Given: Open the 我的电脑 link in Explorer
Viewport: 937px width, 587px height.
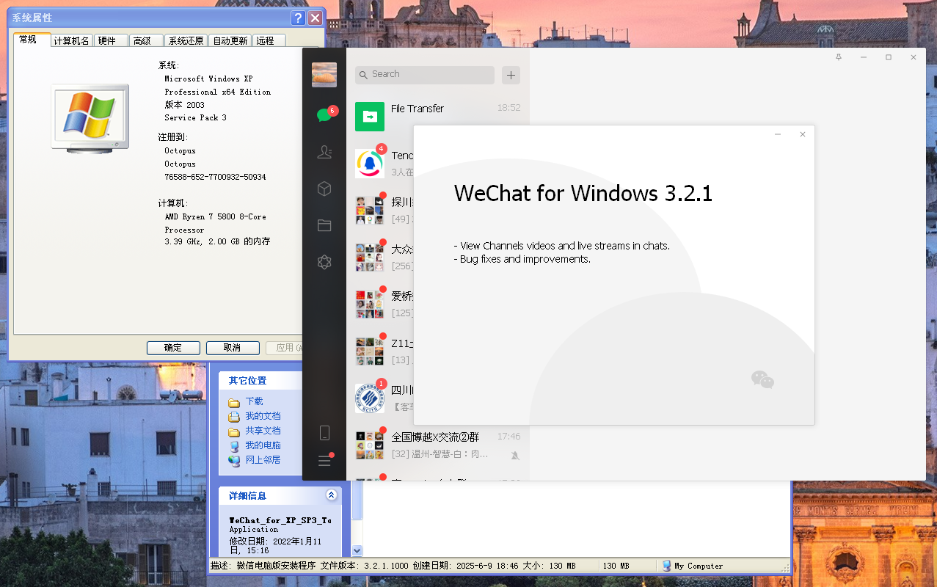Looking at the screenshot, I should tap(263, 445).
